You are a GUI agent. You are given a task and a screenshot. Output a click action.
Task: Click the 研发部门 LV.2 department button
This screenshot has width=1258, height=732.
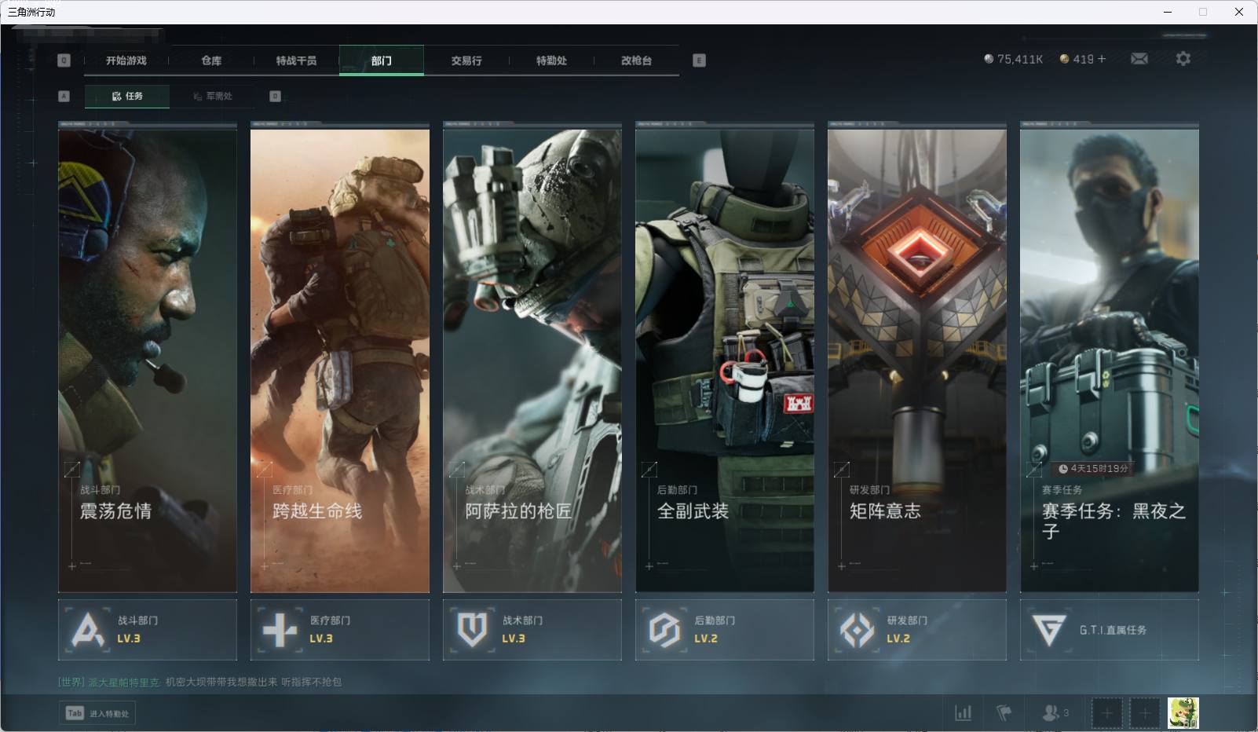[x=917, y=630]
